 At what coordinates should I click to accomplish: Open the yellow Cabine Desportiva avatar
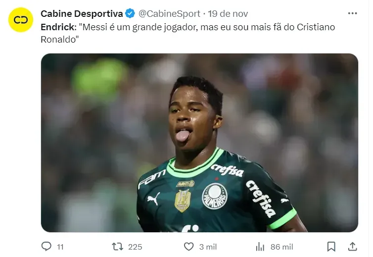pyautogui.click(x=21, y=20)
